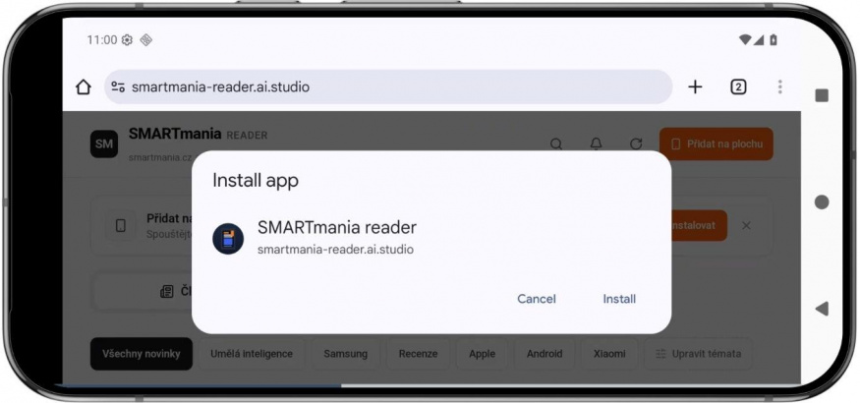This screenshot has height=403, width=860.
Task: Click the newspaper icon on the reader button
Action: coord(167,292)
